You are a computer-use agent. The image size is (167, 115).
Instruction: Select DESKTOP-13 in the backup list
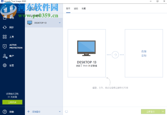click(44, 23)
